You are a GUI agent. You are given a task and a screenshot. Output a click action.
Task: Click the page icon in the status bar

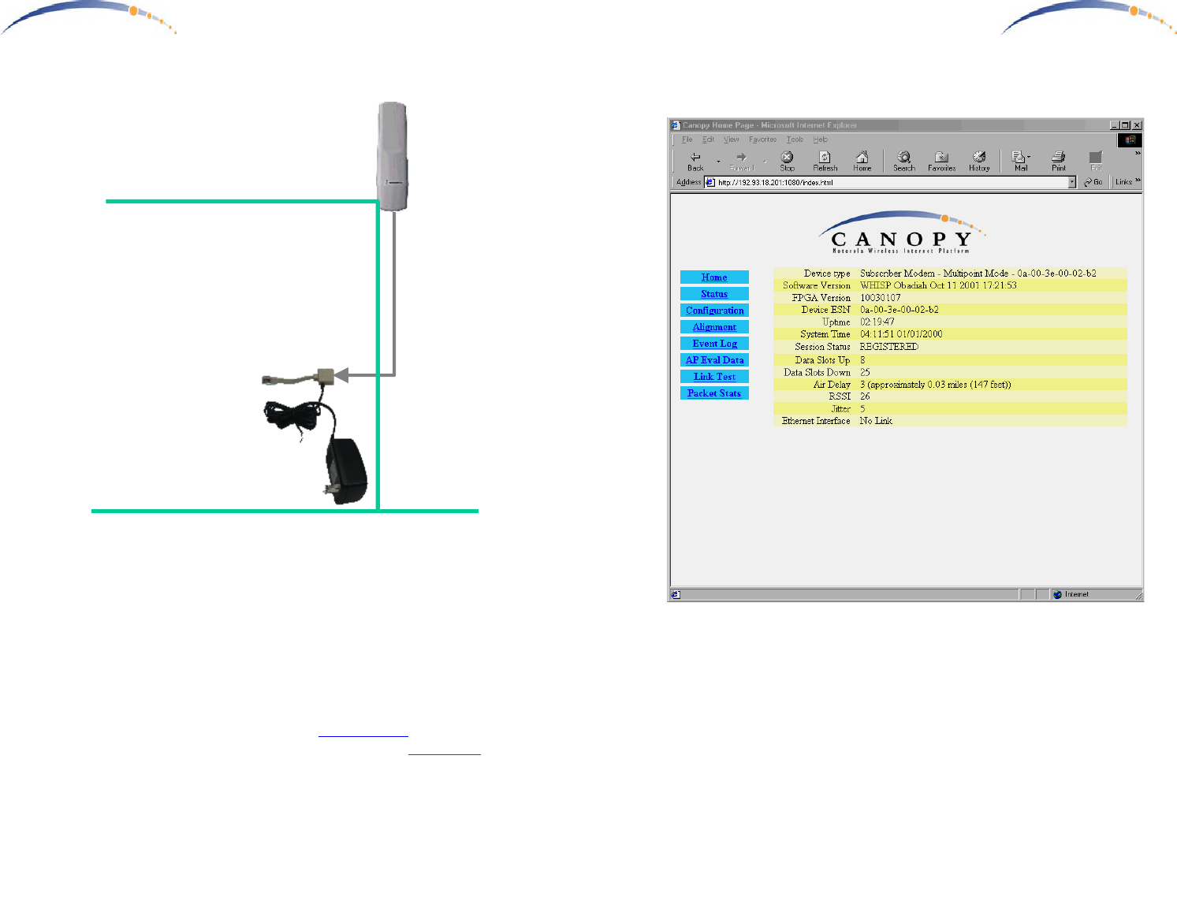(676, 594)
